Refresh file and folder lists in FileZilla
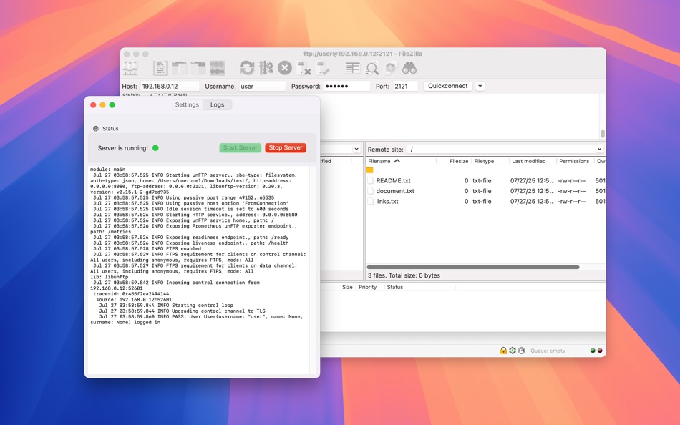The image size is (680, 425). coord(247,68)
